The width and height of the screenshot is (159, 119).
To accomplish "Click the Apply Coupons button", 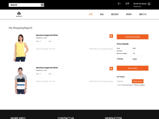I will click(x=138, y=81).
